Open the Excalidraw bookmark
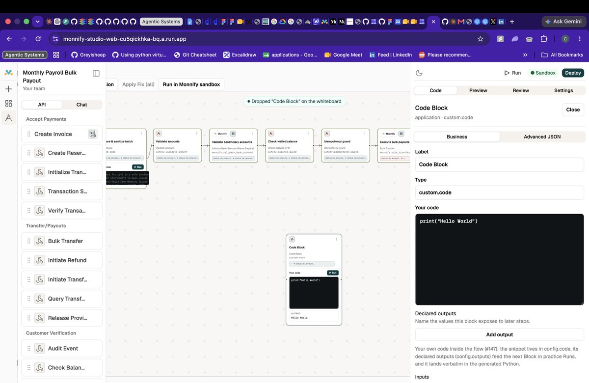 point(240,55)
